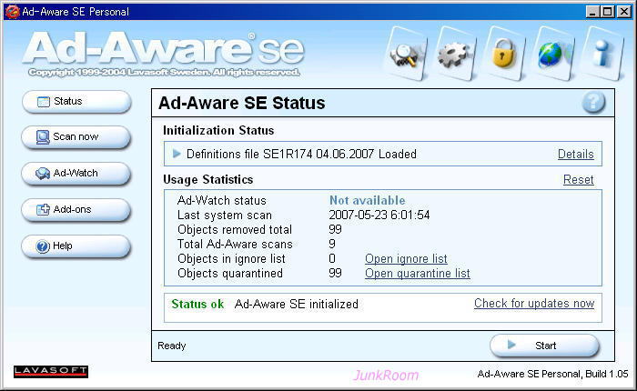Click the 'Ready' status text
637x391 pixels.
point(172,346)
